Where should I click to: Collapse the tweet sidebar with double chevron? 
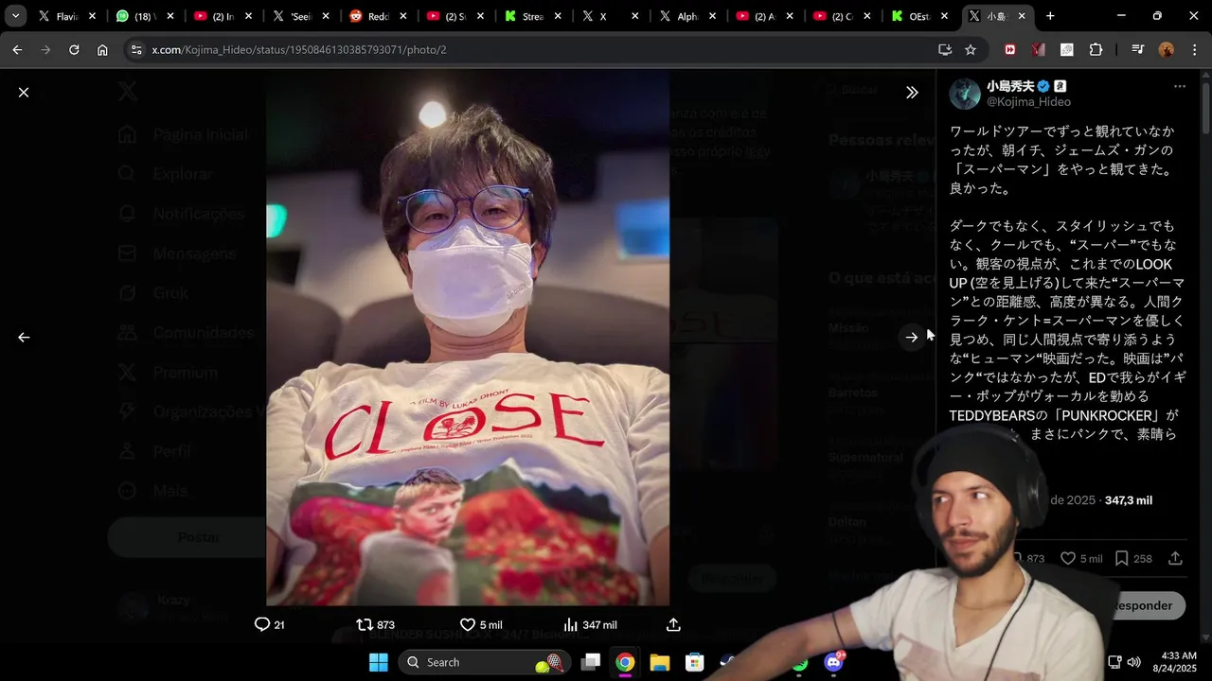coord(911,92)
